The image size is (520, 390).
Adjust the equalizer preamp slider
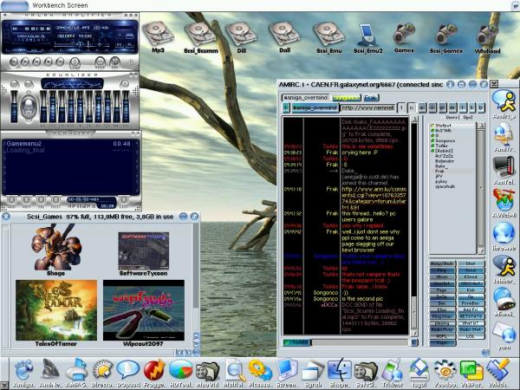pyautogui.click(x=14, y=107)
